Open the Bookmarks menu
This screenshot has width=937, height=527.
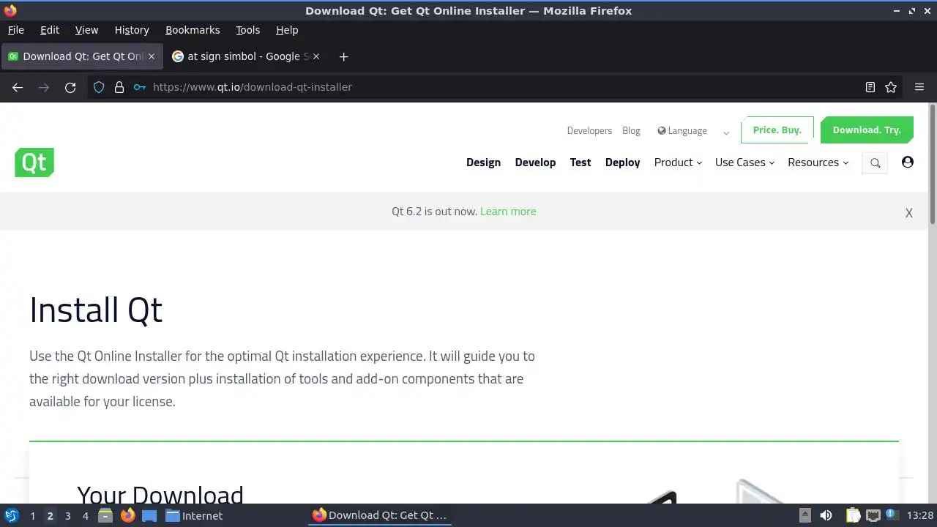pos(193,30)
